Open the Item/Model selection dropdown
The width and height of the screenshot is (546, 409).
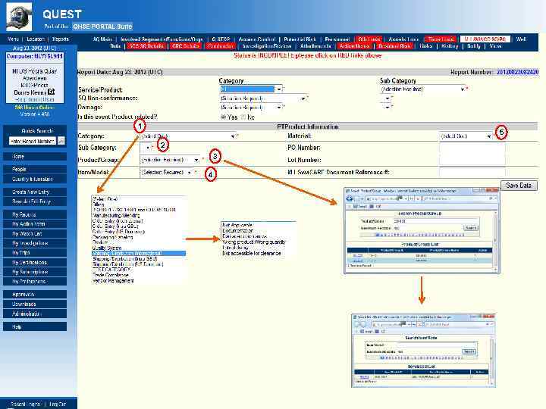[166, 172]
